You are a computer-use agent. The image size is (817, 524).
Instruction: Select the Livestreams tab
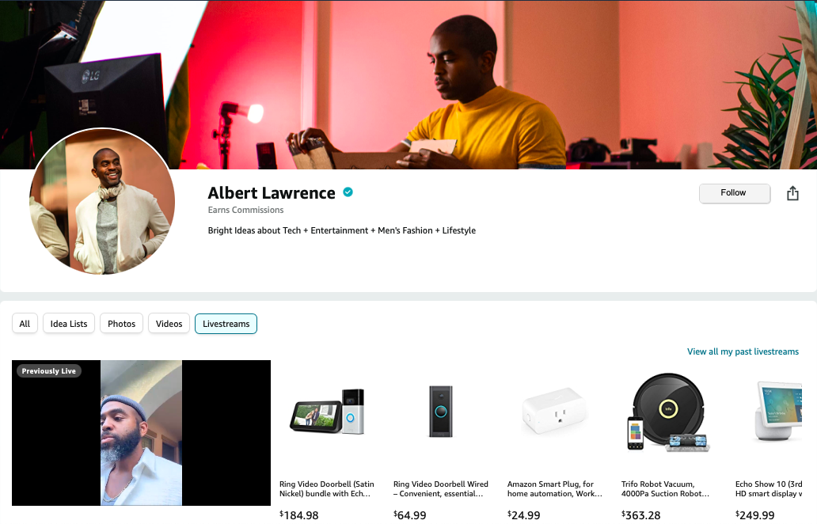click(226, 324)
